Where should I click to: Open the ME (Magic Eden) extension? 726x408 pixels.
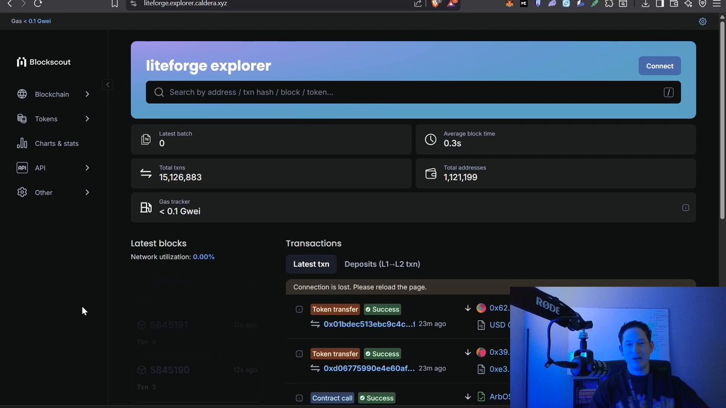(524, 3)
